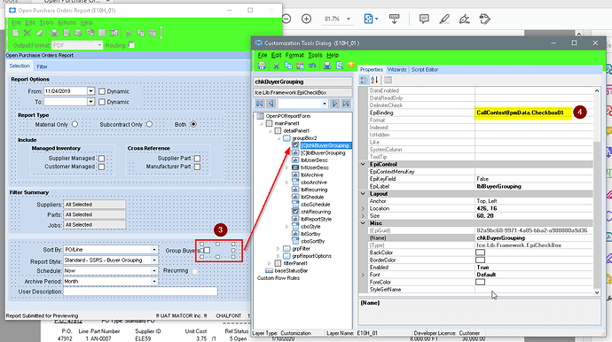Open the Report Style dropdown

click(154, 260)
